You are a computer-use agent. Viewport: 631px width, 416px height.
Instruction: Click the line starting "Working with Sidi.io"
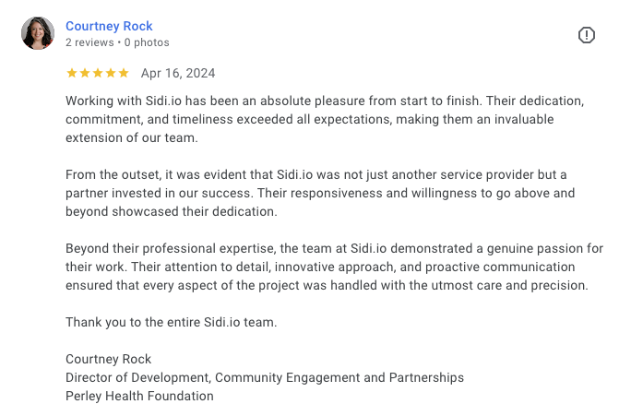pyautogui.click(x=325, y=101)
